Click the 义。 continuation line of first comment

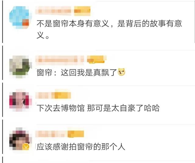click(x=43, y=35)
